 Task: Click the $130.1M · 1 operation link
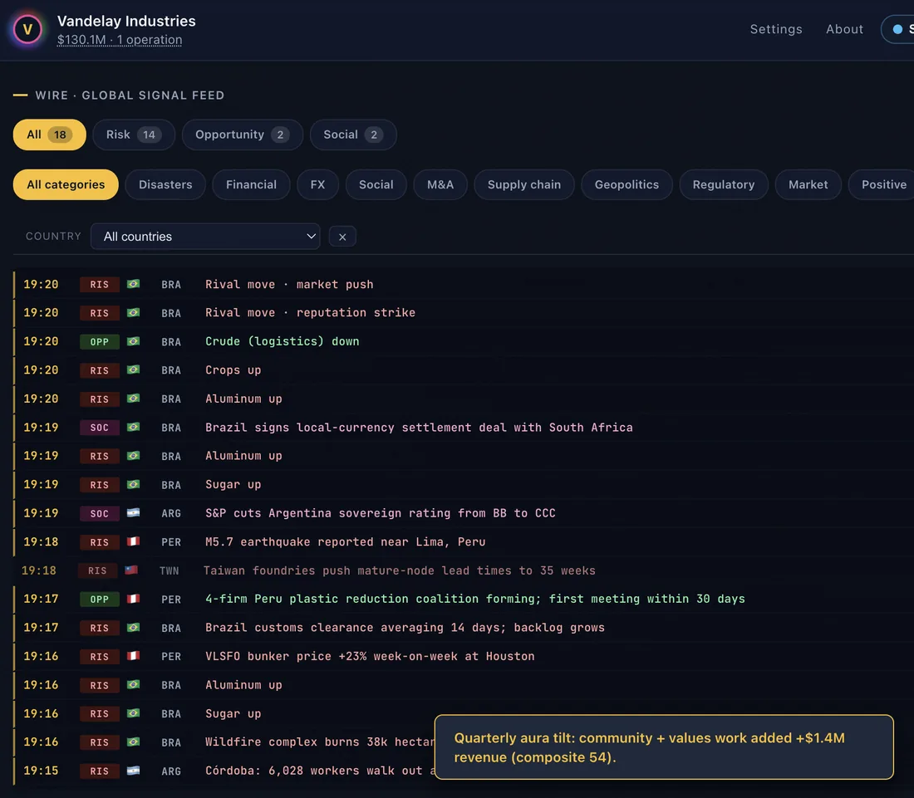point(120,40)
